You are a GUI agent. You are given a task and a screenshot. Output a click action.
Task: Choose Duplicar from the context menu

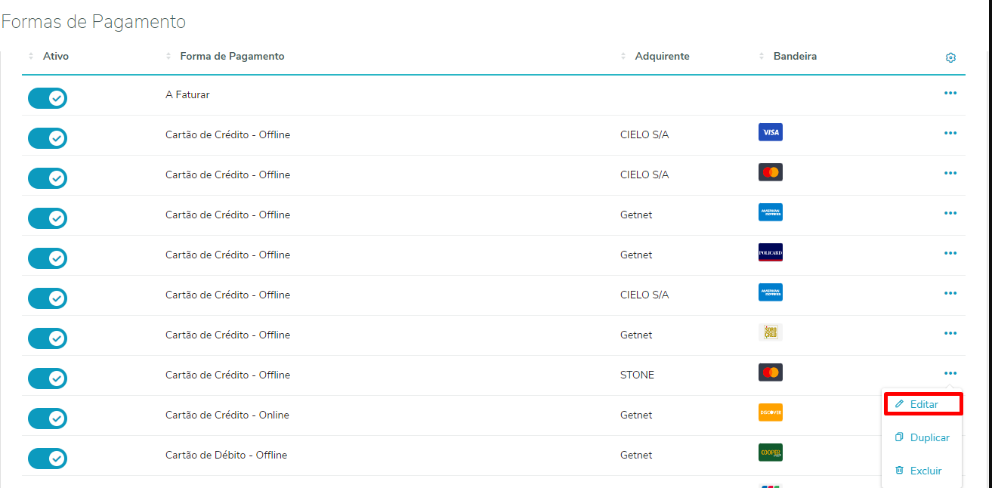tap(922, 437)
